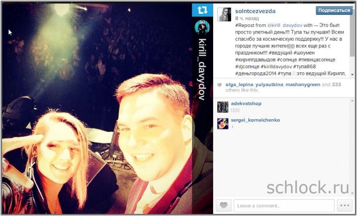Click the adekvatshop commenter name
Screen dimensions: 357x216
click(246, 103)
